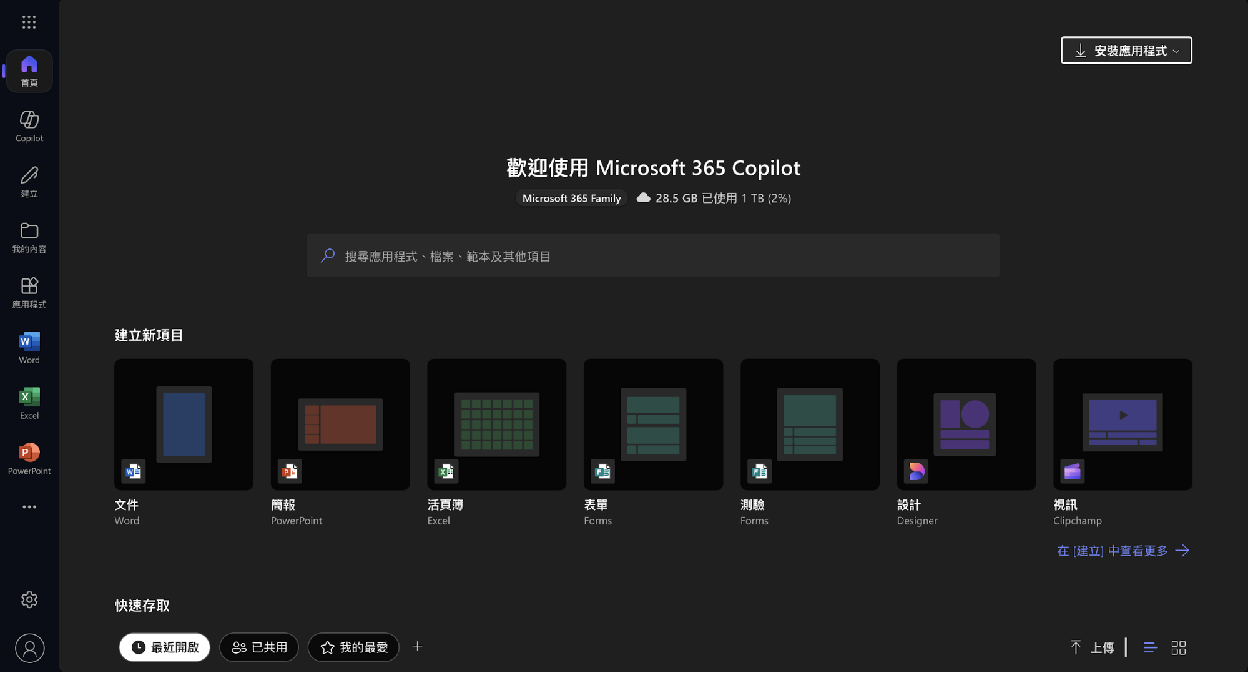Open 在 [建立] 中查看更多 link
Image resolution: width=1248 pixels, height=673 pixels.
pos(1123,551)
